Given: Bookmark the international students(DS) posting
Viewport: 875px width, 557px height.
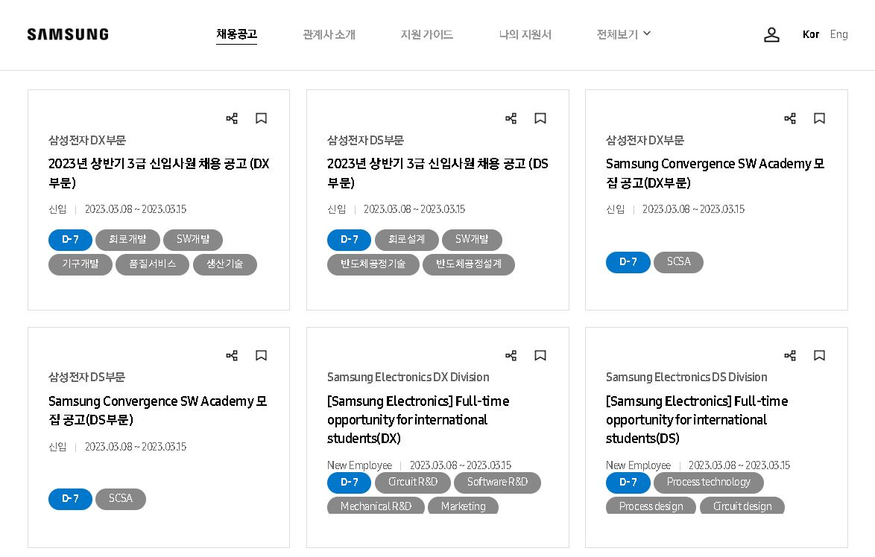Looking at the screenshot, I should click(x=819, y=355).
